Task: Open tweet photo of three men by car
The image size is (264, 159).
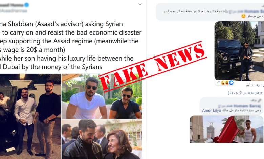Action: point(30,116)
